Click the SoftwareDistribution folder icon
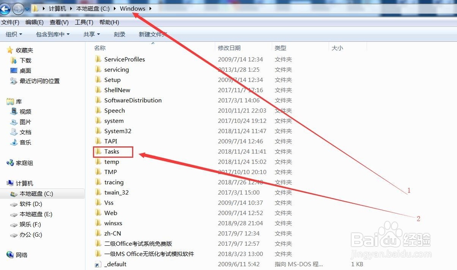Screen dimensions: 457x270 pos(98,100)
